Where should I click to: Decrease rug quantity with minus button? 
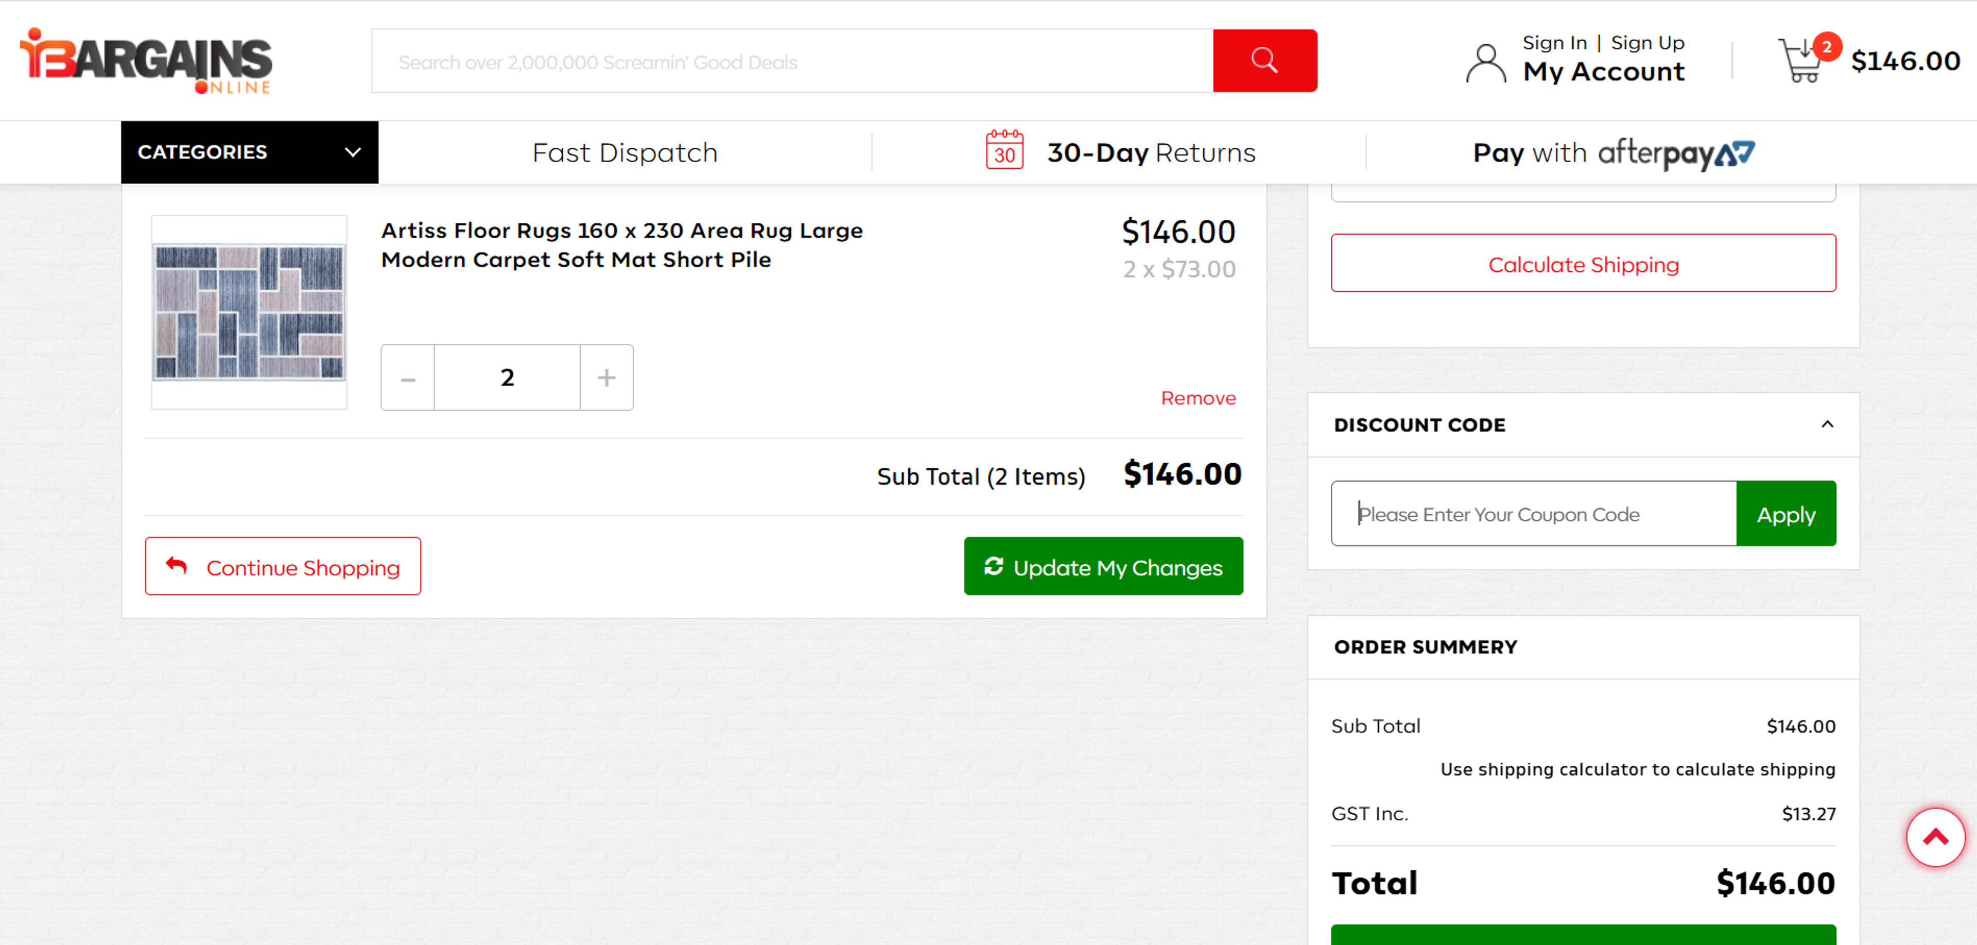[408, 377]
